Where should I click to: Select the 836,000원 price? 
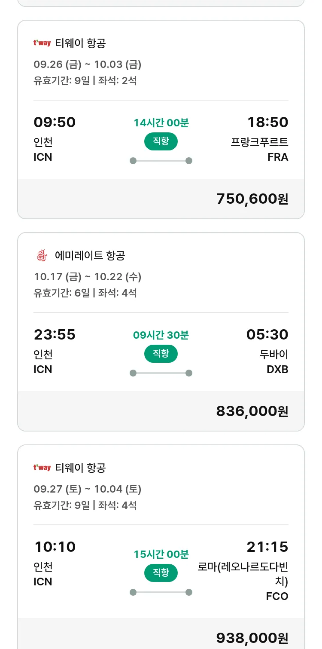click(x=252, y=411)
